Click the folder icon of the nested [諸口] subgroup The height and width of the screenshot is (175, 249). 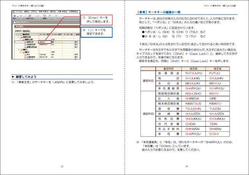(23, 52)
